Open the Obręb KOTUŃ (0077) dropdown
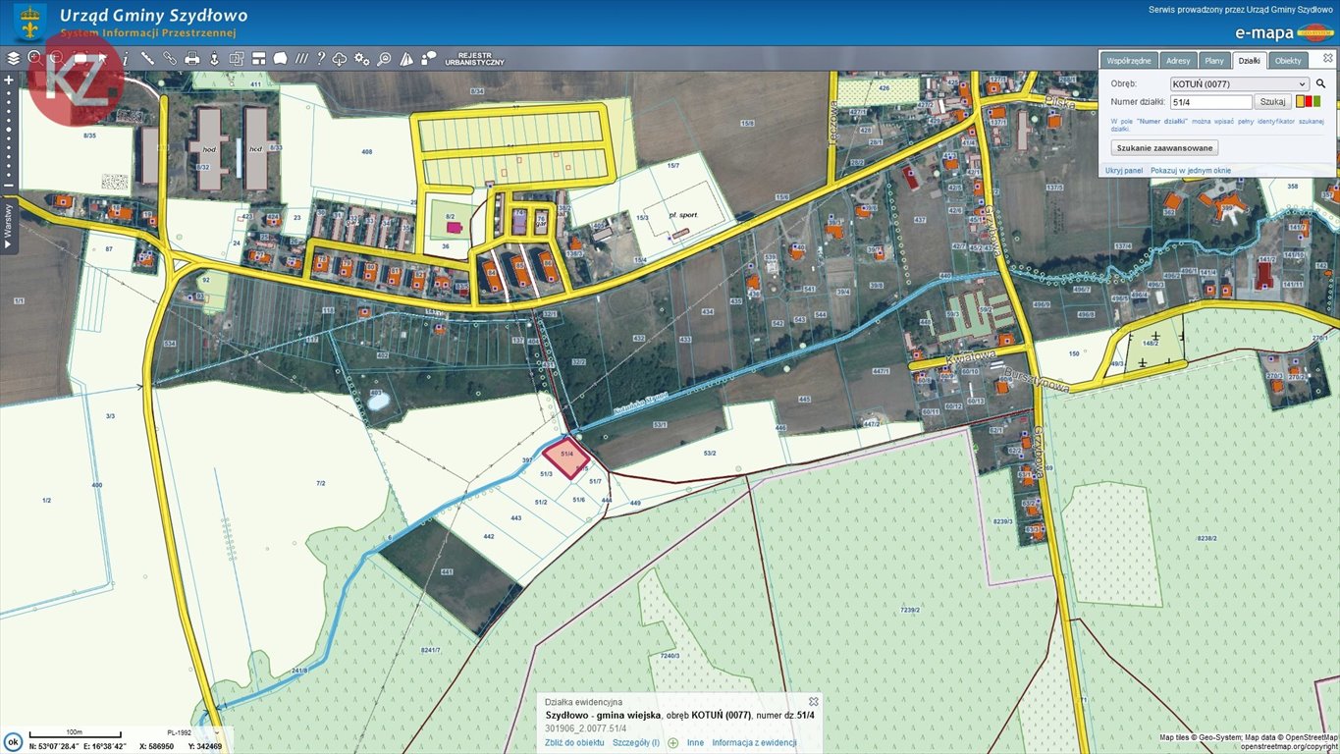 (1240, 83)
